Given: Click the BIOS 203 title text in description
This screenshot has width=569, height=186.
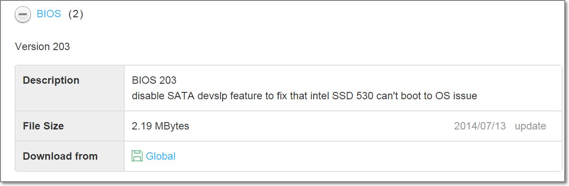Looking at the screenshot, I should coord(154,80).
